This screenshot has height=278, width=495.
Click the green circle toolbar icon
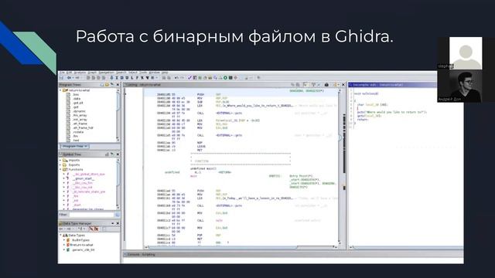click(x=225, y=77)
